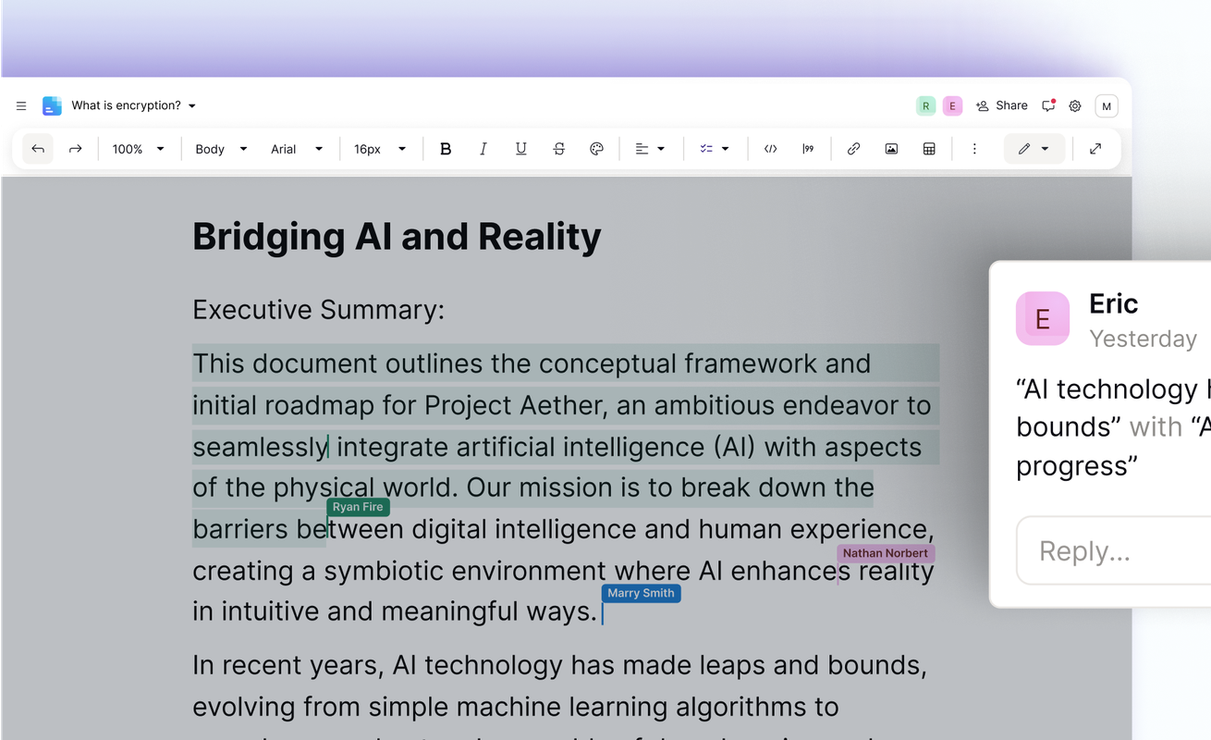Insert a hyperlink

point(854,149)
